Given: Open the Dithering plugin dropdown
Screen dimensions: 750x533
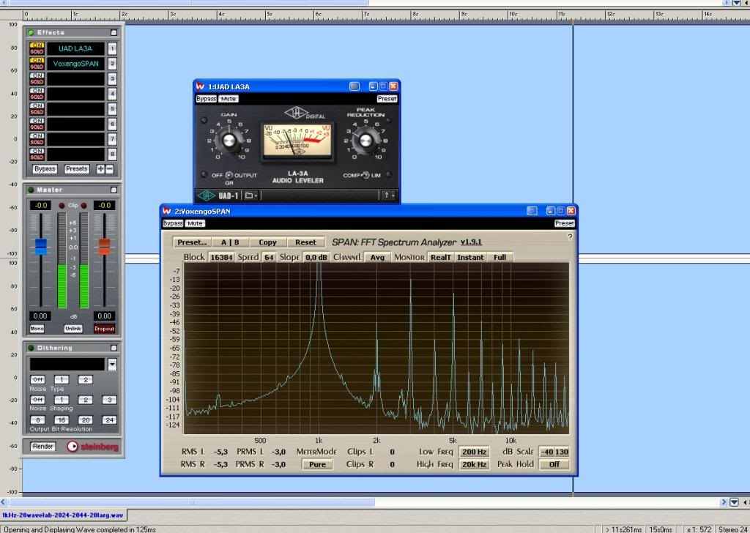Looking at the screenshot, I should click(112, 364).
